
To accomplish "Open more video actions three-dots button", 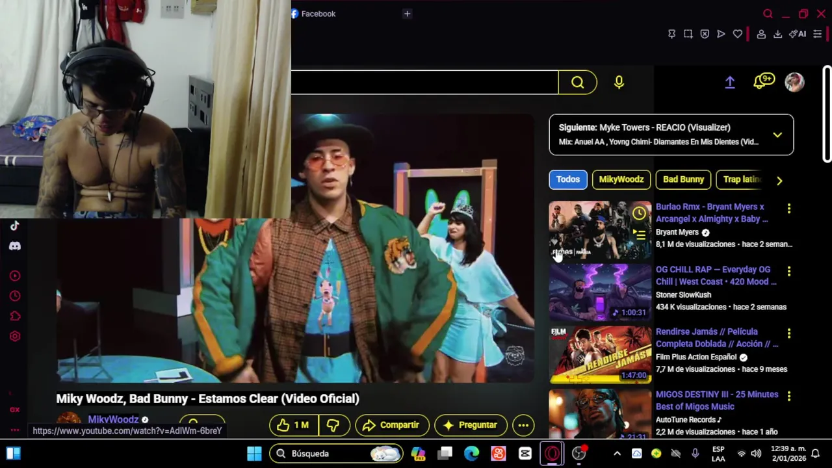I will pyautogui.click(x=523, y=425).
